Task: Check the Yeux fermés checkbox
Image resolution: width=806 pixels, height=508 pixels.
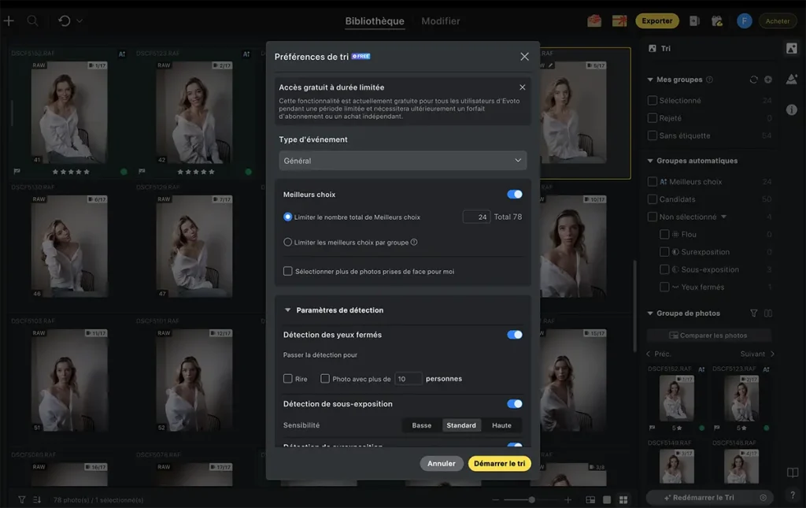Action: point(664,287)
